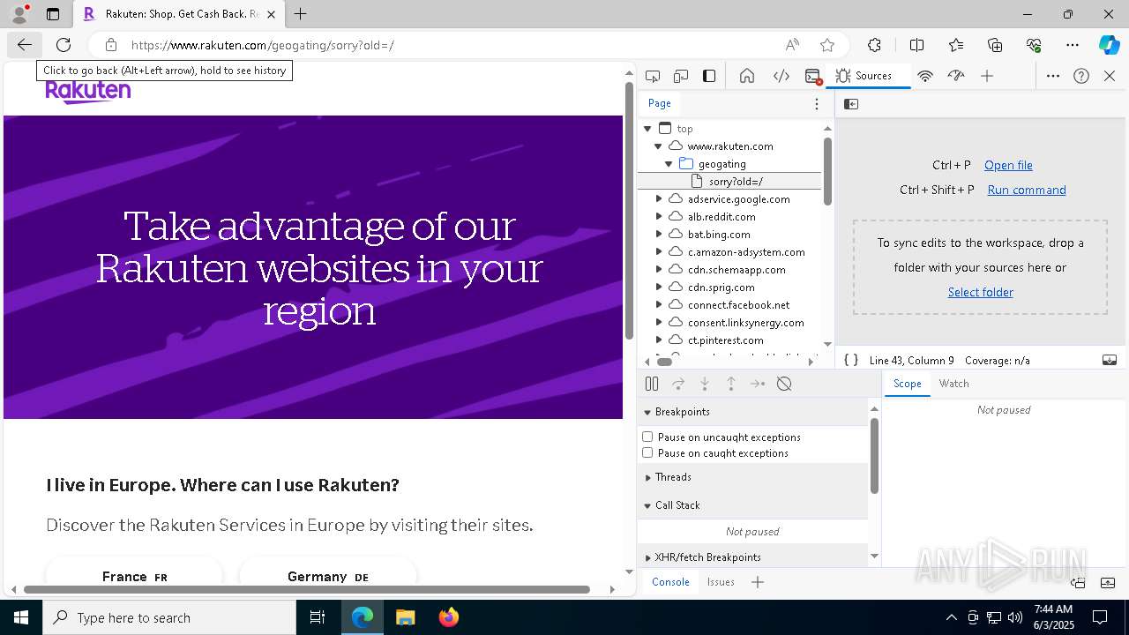
Task: Toggle DevTools activity bar dock icon
Action: pyautogui.click(x=709, y=76)
